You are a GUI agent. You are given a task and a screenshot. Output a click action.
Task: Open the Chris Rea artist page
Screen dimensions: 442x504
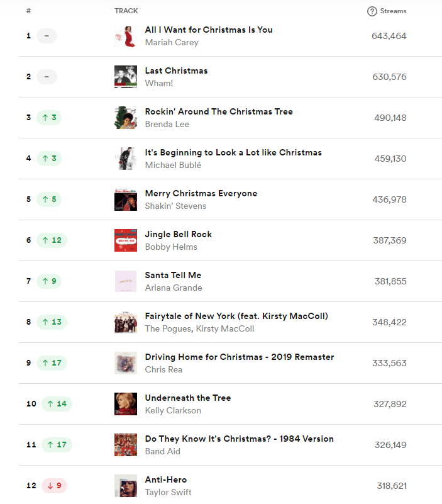pyautogui.click(x=163, y=369)
